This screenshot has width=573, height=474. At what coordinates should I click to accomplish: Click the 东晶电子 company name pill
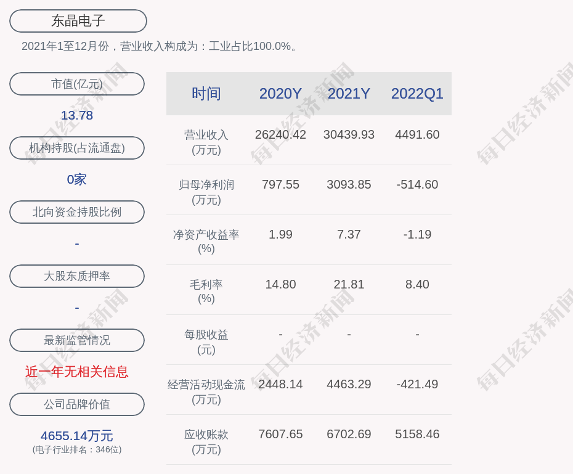pos(78,21)
